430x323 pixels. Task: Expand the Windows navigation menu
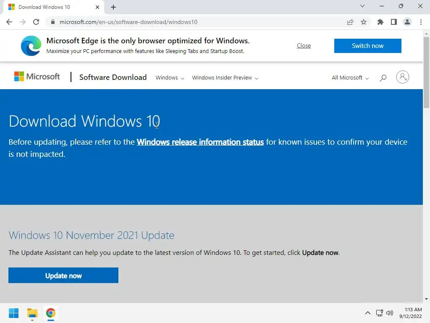(170, 78)
